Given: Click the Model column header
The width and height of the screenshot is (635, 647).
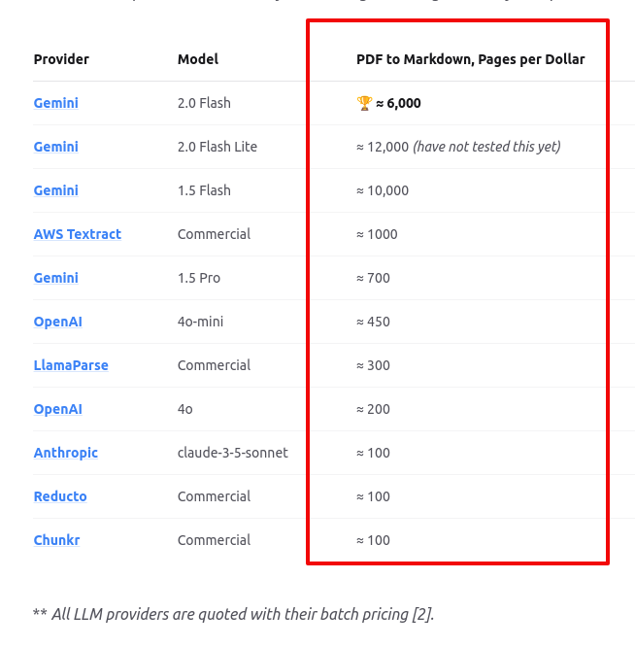Looking at the screenshot, I should 198,59.
